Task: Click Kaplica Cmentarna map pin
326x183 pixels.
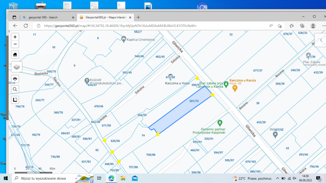Action: (x=124, y=39)
